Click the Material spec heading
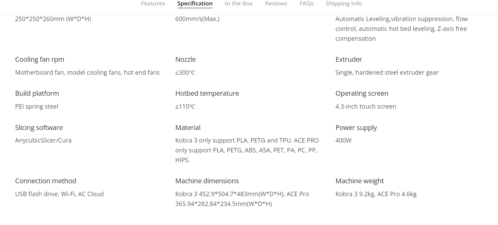The image size is (498, 225). click(188, 128)
